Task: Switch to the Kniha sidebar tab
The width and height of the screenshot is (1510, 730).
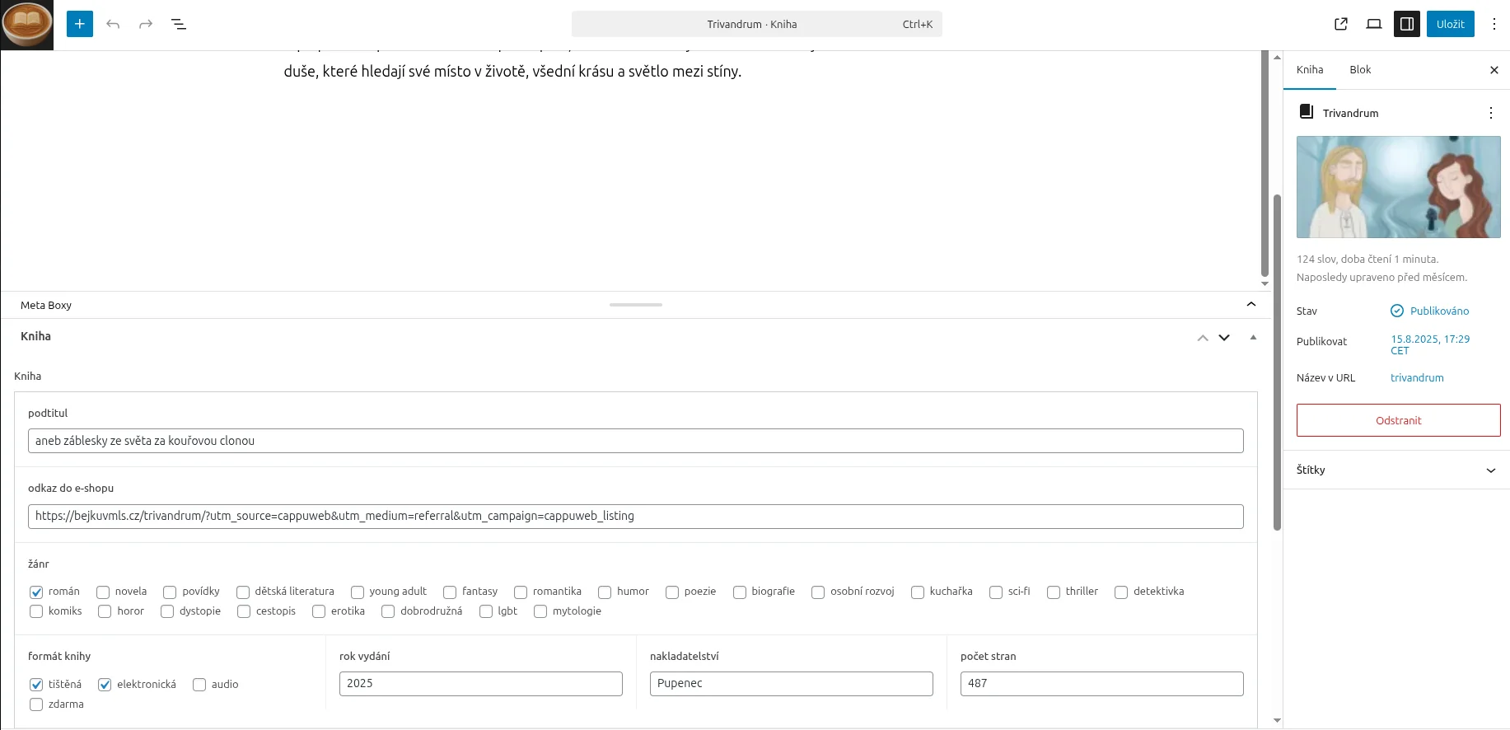Action: click(x=1310, y=70)
